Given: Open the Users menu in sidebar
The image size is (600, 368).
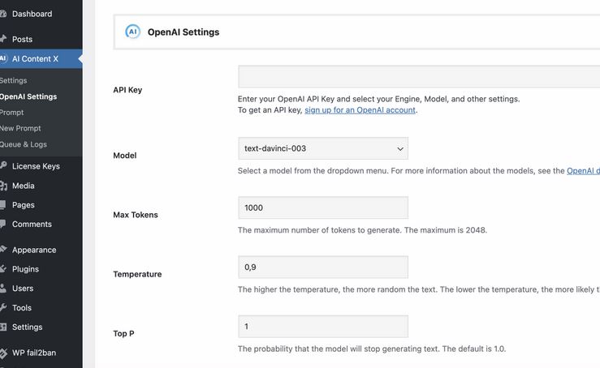Looking at the screenshot, I should 23,289.
